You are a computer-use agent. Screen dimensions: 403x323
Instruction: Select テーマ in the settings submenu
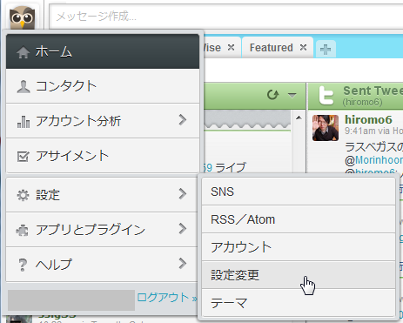pos(299,303)
